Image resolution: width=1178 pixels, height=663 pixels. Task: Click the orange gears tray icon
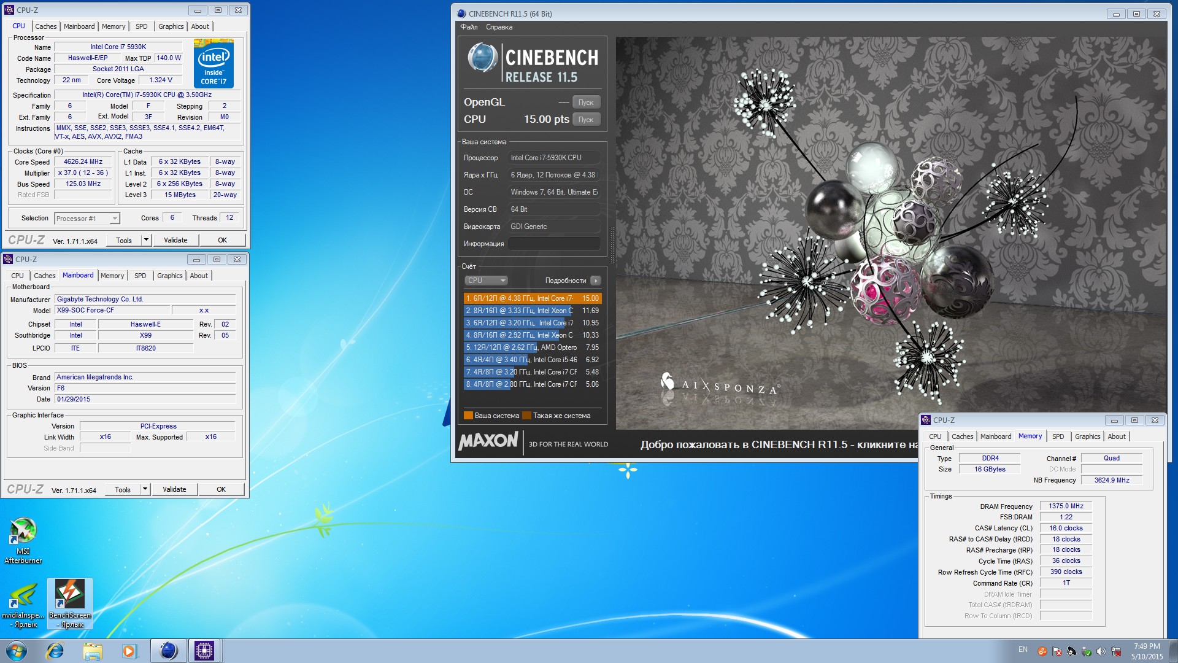tap(1042, 651)
